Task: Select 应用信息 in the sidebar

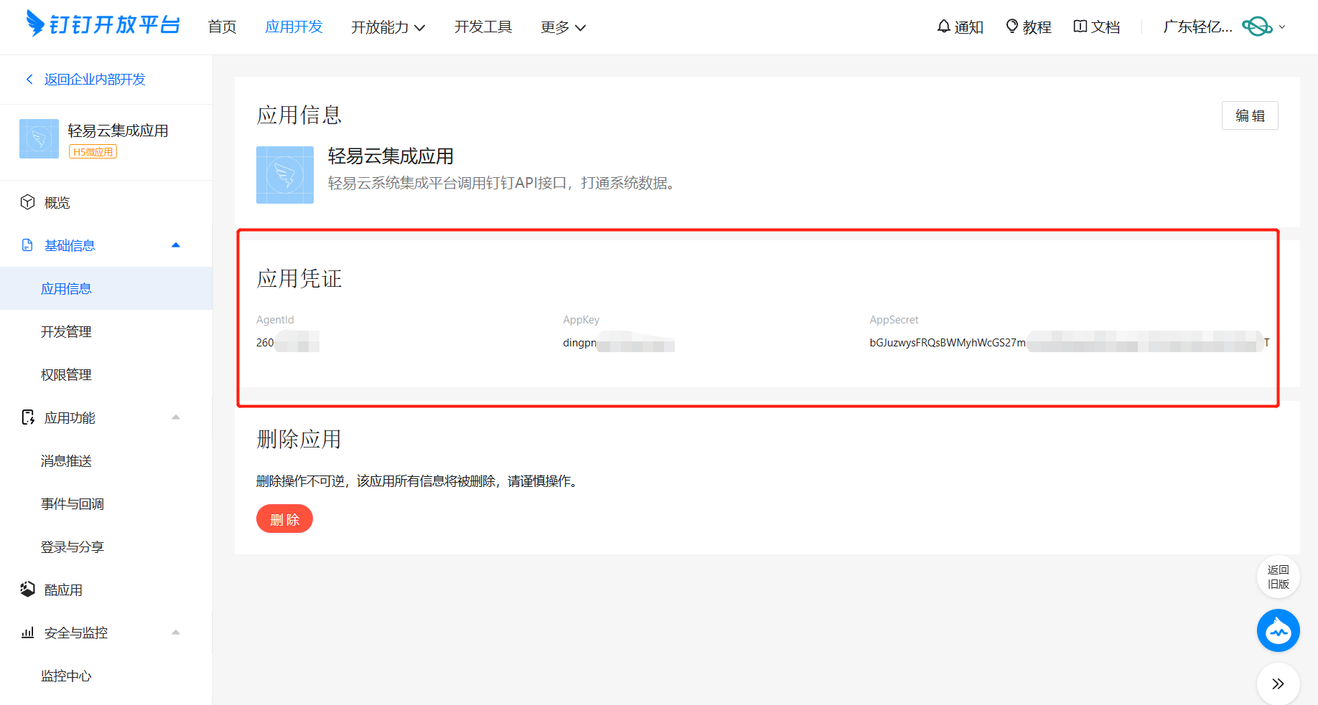Action: pyautogui.click(x=106, y=288)
